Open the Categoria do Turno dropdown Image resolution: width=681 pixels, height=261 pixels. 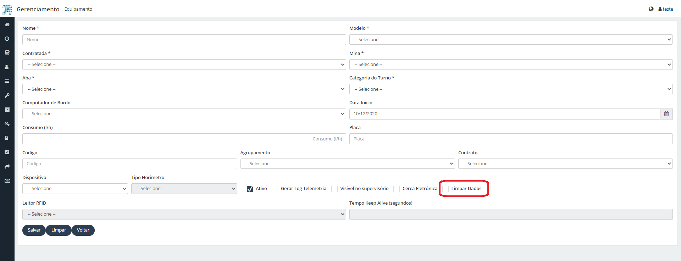tap(511, 89)
